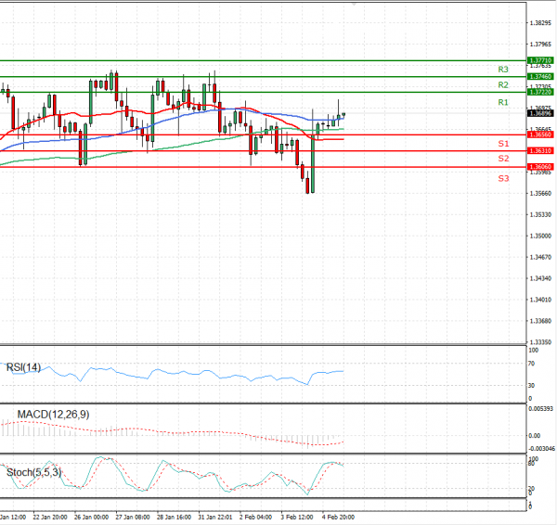The height and width of the screenshot is (525, 557).
Task: Click the 1.34670 price axis value
Action: (x=540, y=257)
